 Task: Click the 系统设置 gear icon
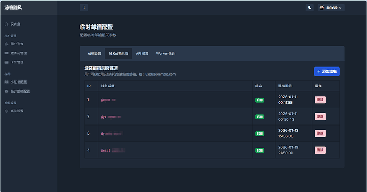(x=6, y=111)
